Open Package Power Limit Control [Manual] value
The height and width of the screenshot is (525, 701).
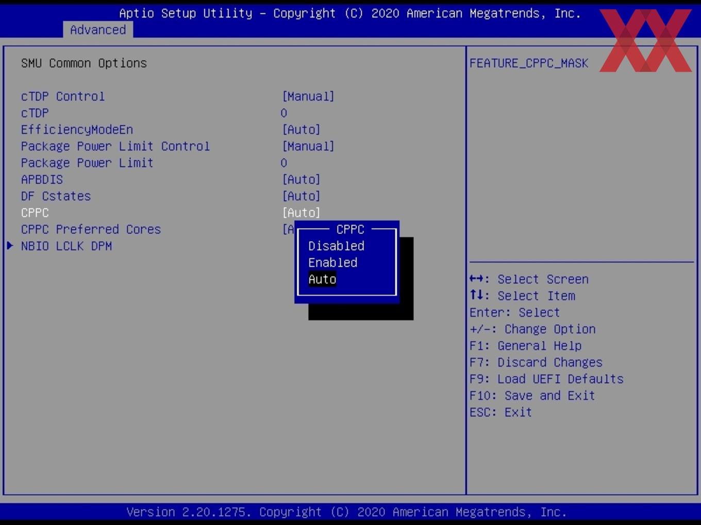click(308, 146)
